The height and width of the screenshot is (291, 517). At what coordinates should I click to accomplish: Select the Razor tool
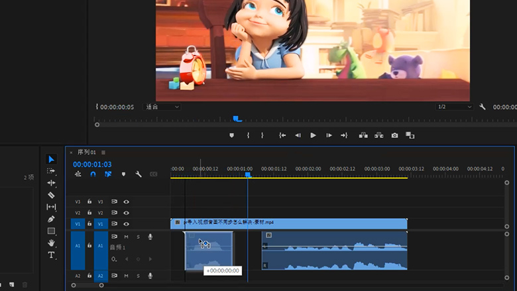[x=51, y=195]
